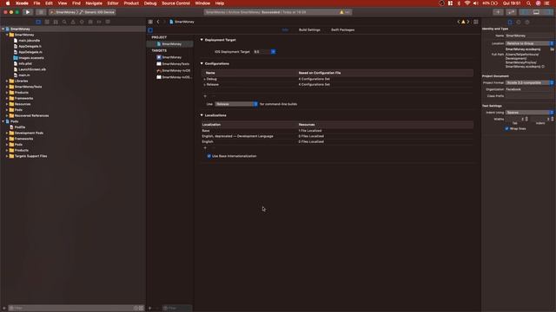
Task: Click the Stop button in toolbar
Action: [41, 12]
